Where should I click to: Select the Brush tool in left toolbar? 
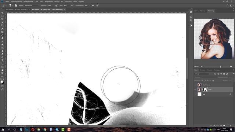click(x=2, y=35)
